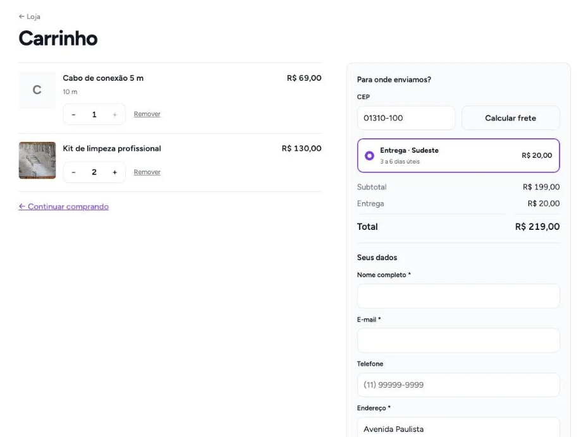
Task: Increase quantity of Cabo de conexão
Action: (x=114, y=114)
